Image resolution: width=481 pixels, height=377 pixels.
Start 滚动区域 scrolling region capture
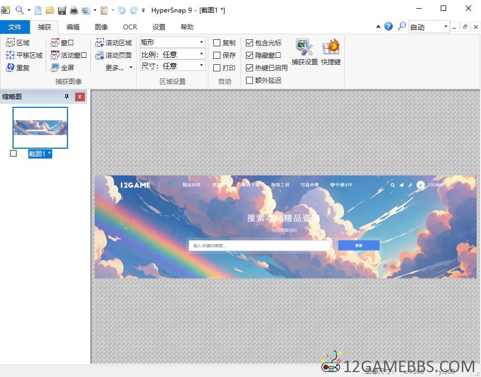(x=114, y=42)
